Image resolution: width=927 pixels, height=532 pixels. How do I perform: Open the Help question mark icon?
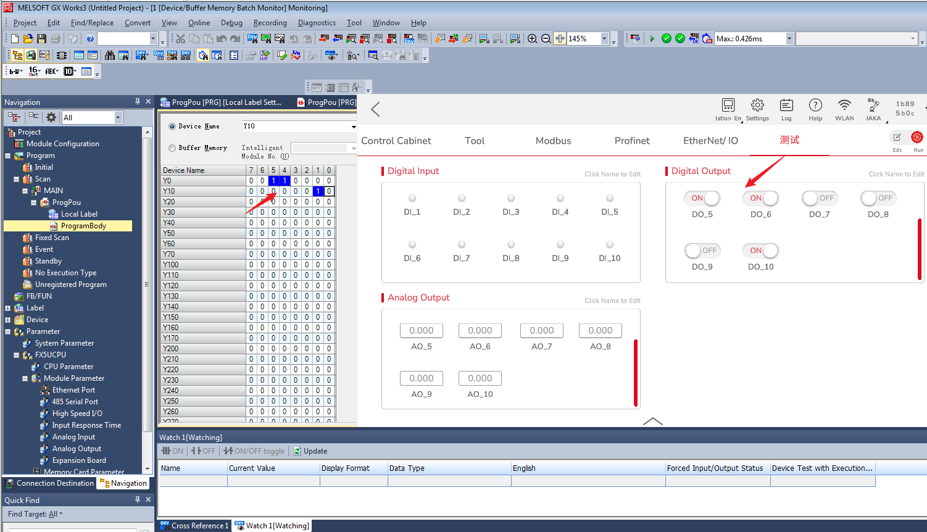[815, 106]
